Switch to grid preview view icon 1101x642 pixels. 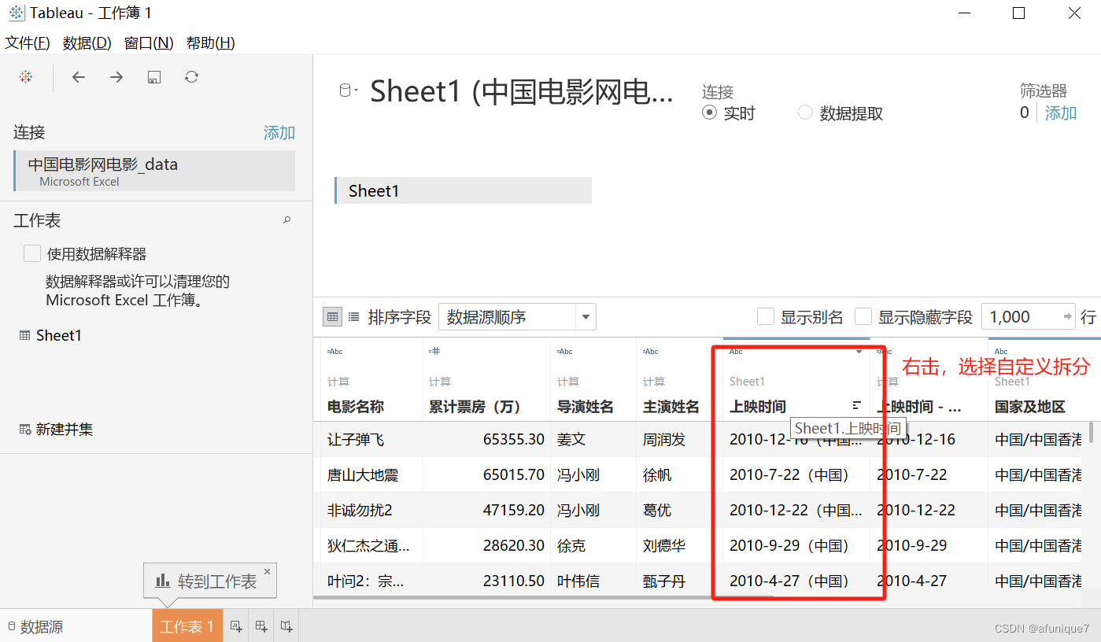(x=332, y=317)
